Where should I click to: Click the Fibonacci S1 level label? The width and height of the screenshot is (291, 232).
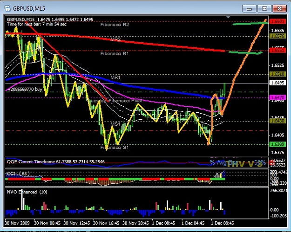point(115,148)
